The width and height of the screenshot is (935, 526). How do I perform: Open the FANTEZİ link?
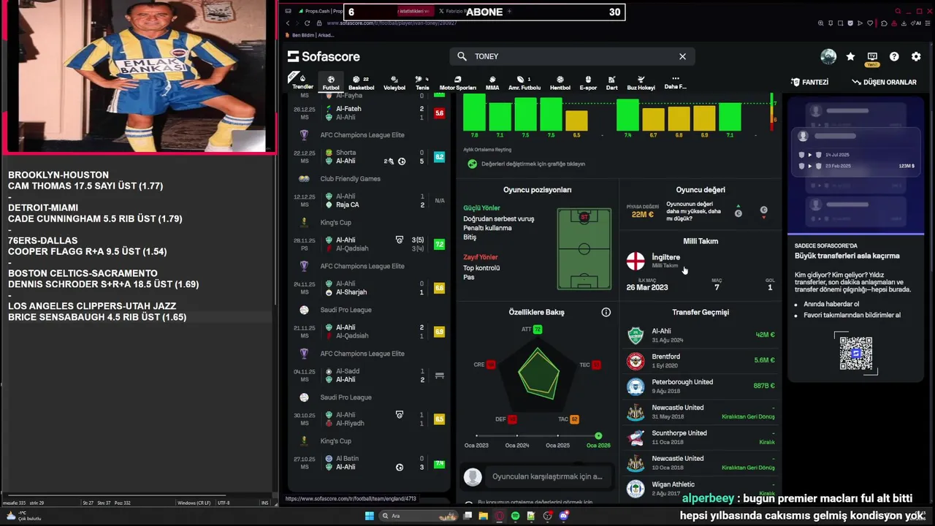coord(809,82)
